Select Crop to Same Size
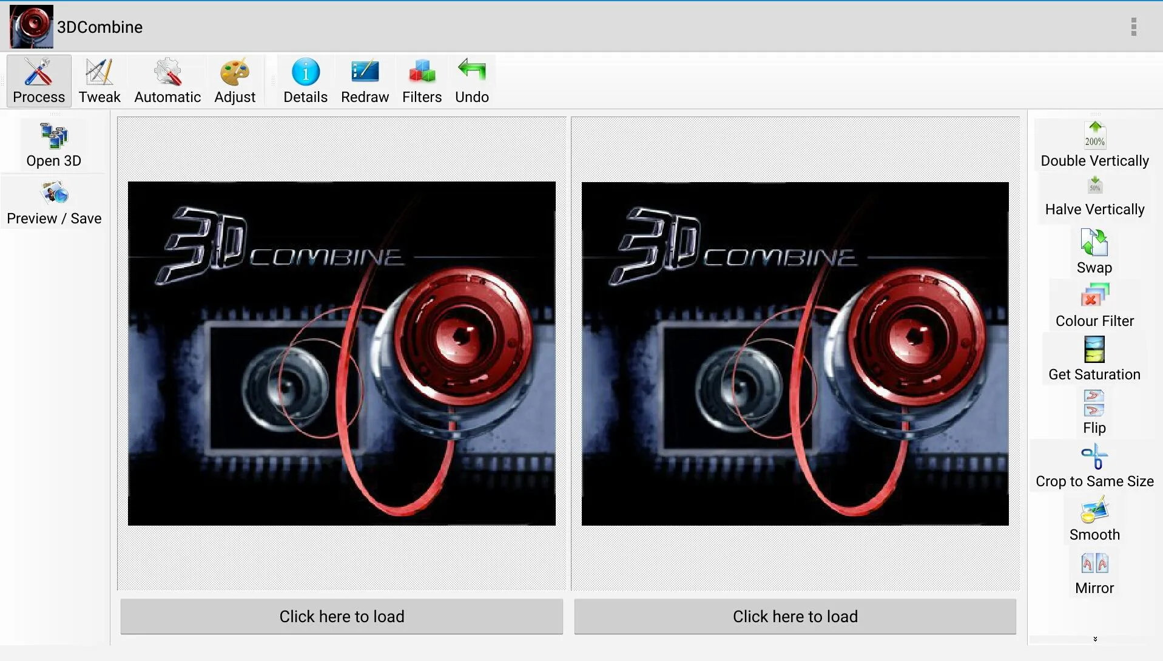1163x661 pixels. 1094,466
